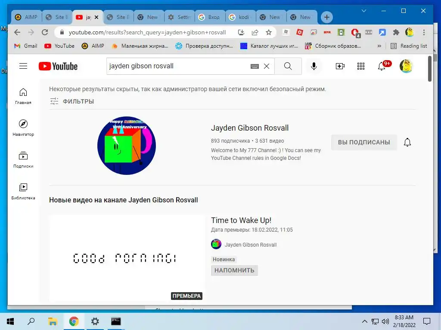Switch to the AIMP tab
This screenshot has height=330, width=441.
27,17
